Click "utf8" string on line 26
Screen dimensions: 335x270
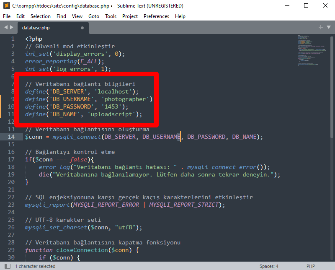pos(125,227)
